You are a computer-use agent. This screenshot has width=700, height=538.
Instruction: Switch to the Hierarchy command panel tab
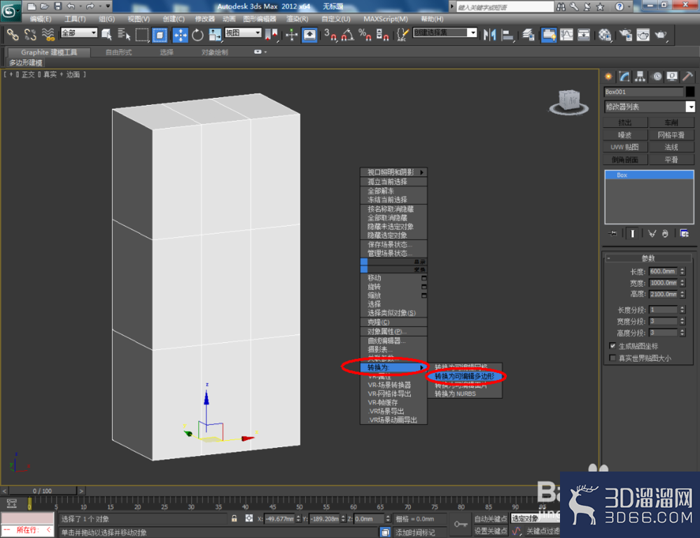(x=640, y=76)
